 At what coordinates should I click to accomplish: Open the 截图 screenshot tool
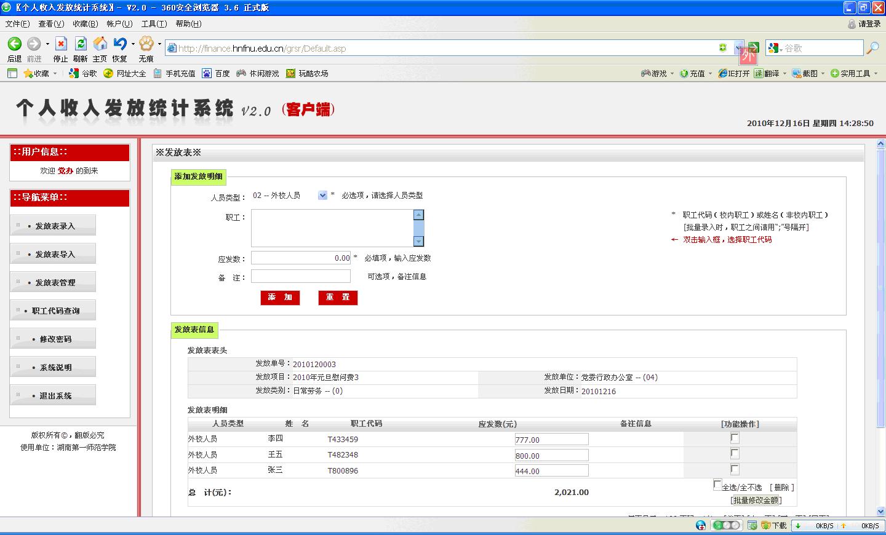coord(805,73)
